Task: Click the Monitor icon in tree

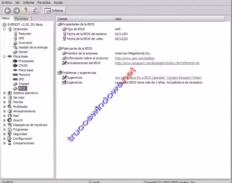Action: 10,102
